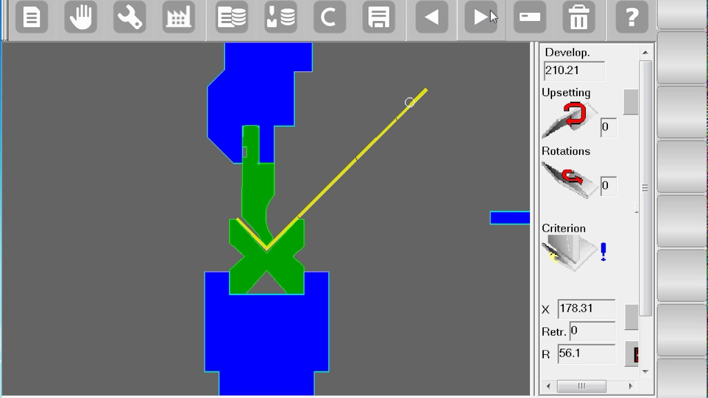Click the minus bar toolbar icon

click(x=530, y=17)
